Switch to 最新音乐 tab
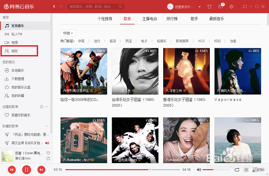 [x=217, y=19]
